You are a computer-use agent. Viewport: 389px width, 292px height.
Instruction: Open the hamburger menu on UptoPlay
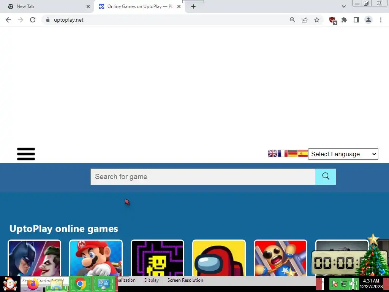tap(26, 154)
